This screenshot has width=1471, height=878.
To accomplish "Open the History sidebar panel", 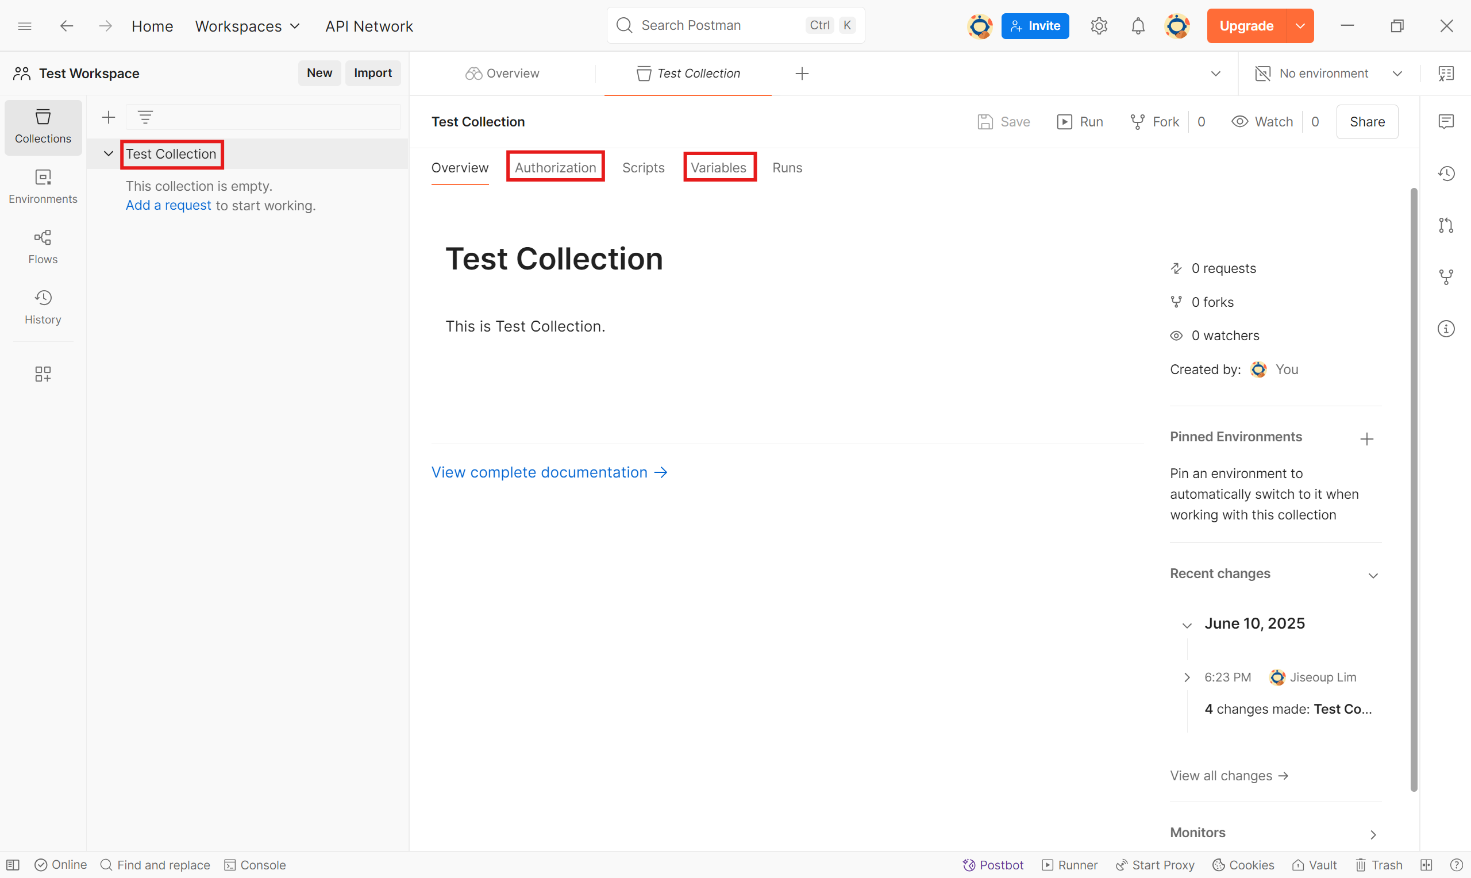I will point(43,307).
